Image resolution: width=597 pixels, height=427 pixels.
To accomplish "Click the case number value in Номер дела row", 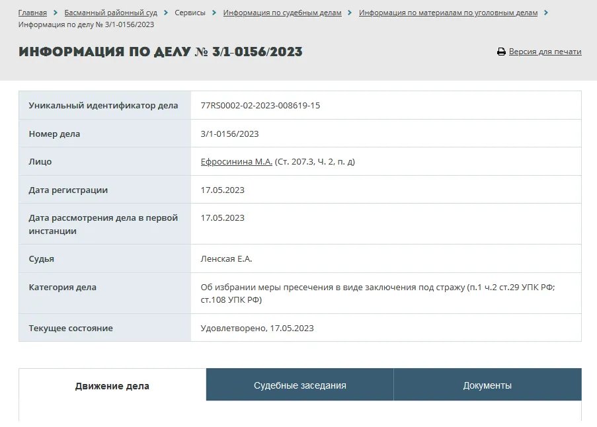I will pyautogui.click(x=229, y=134).
